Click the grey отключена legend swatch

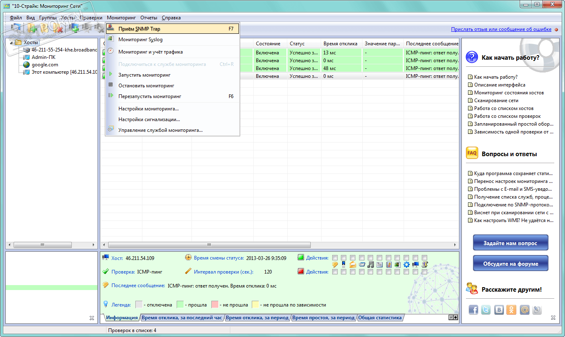pos(139,304)
